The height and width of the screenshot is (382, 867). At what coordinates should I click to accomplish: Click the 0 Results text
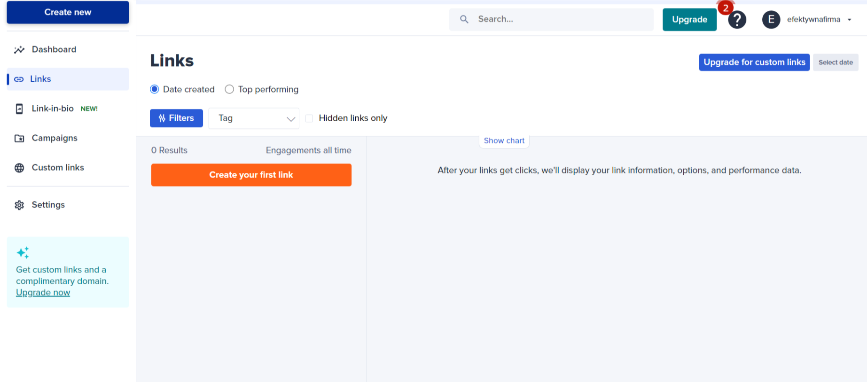click(169, 150)
